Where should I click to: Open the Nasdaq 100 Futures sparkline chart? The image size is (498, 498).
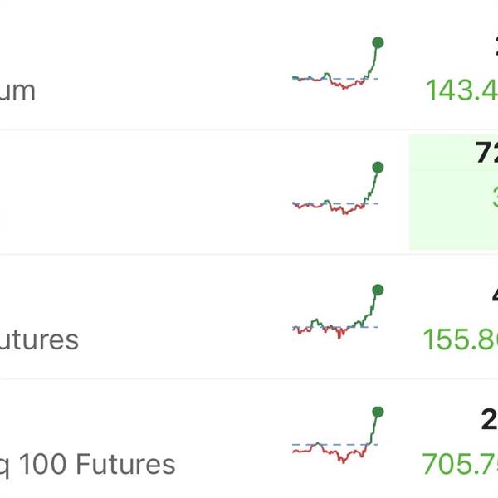336,438
